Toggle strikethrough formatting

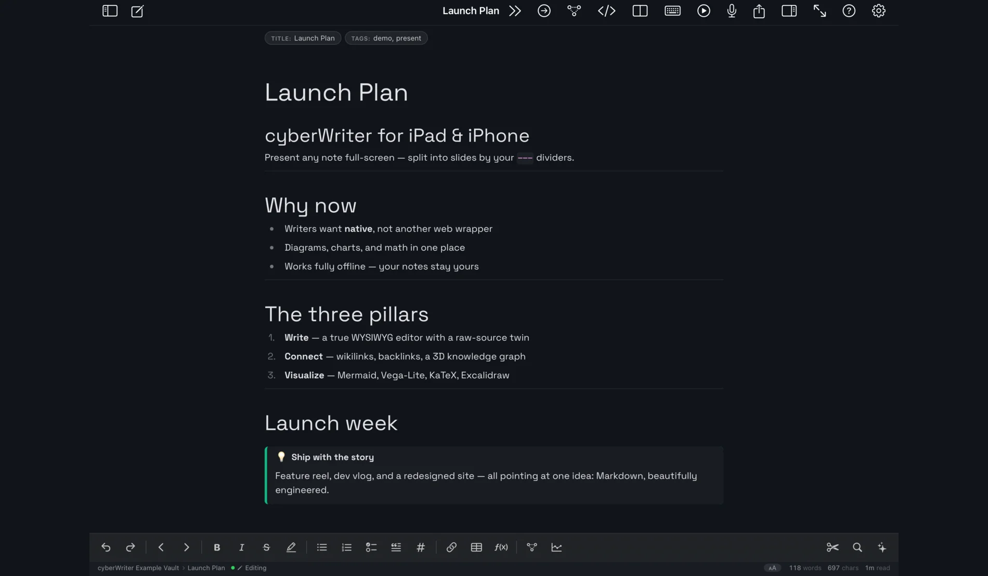pyautogui.click(x=266, y=547)
